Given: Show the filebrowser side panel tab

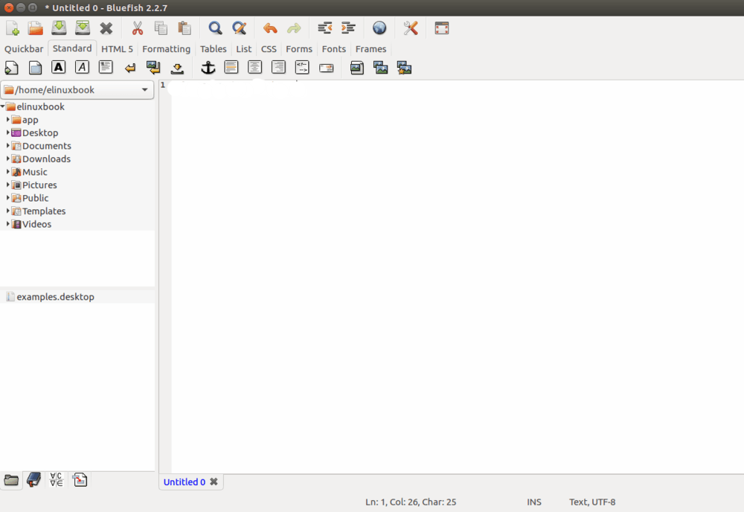Looking at the screenshot, I should point(11,480).
